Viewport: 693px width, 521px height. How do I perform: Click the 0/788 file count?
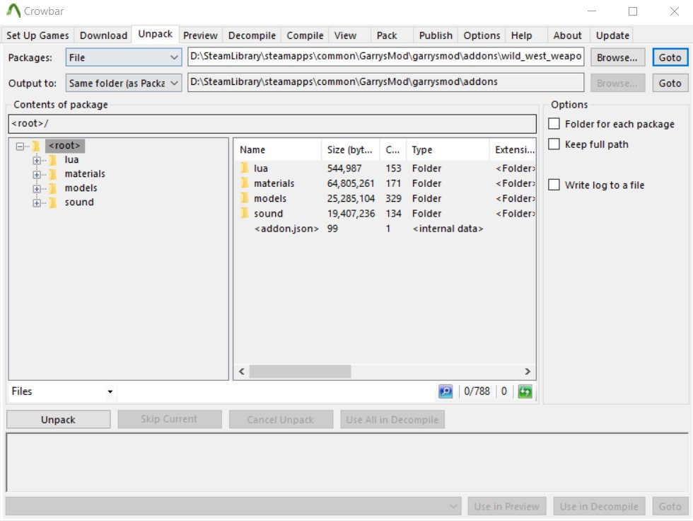click(477, 391)
